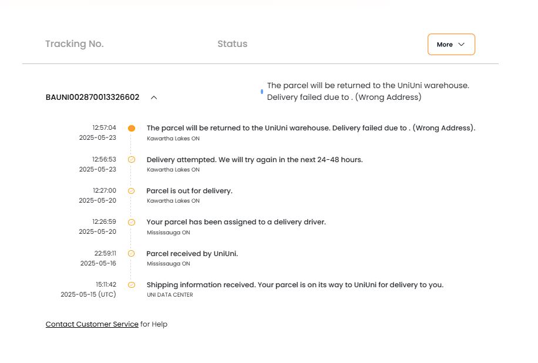The image size is (538, 363).
Task: Select the Status column header
Action: tap(232, 44)
